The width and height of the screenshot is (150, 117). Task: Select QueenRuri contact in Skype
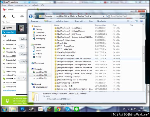(x=9, y=32)
